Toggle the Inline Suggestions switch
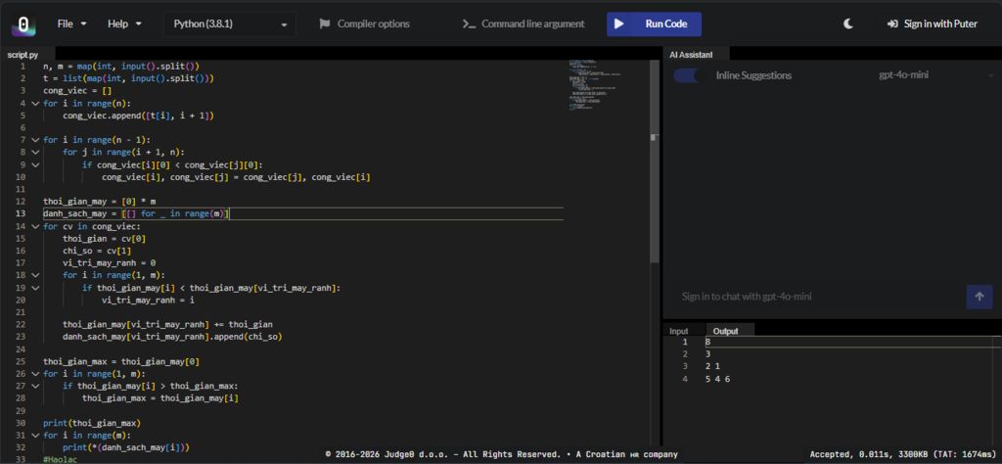The image size is (1002, 464). tap(686, 75)
